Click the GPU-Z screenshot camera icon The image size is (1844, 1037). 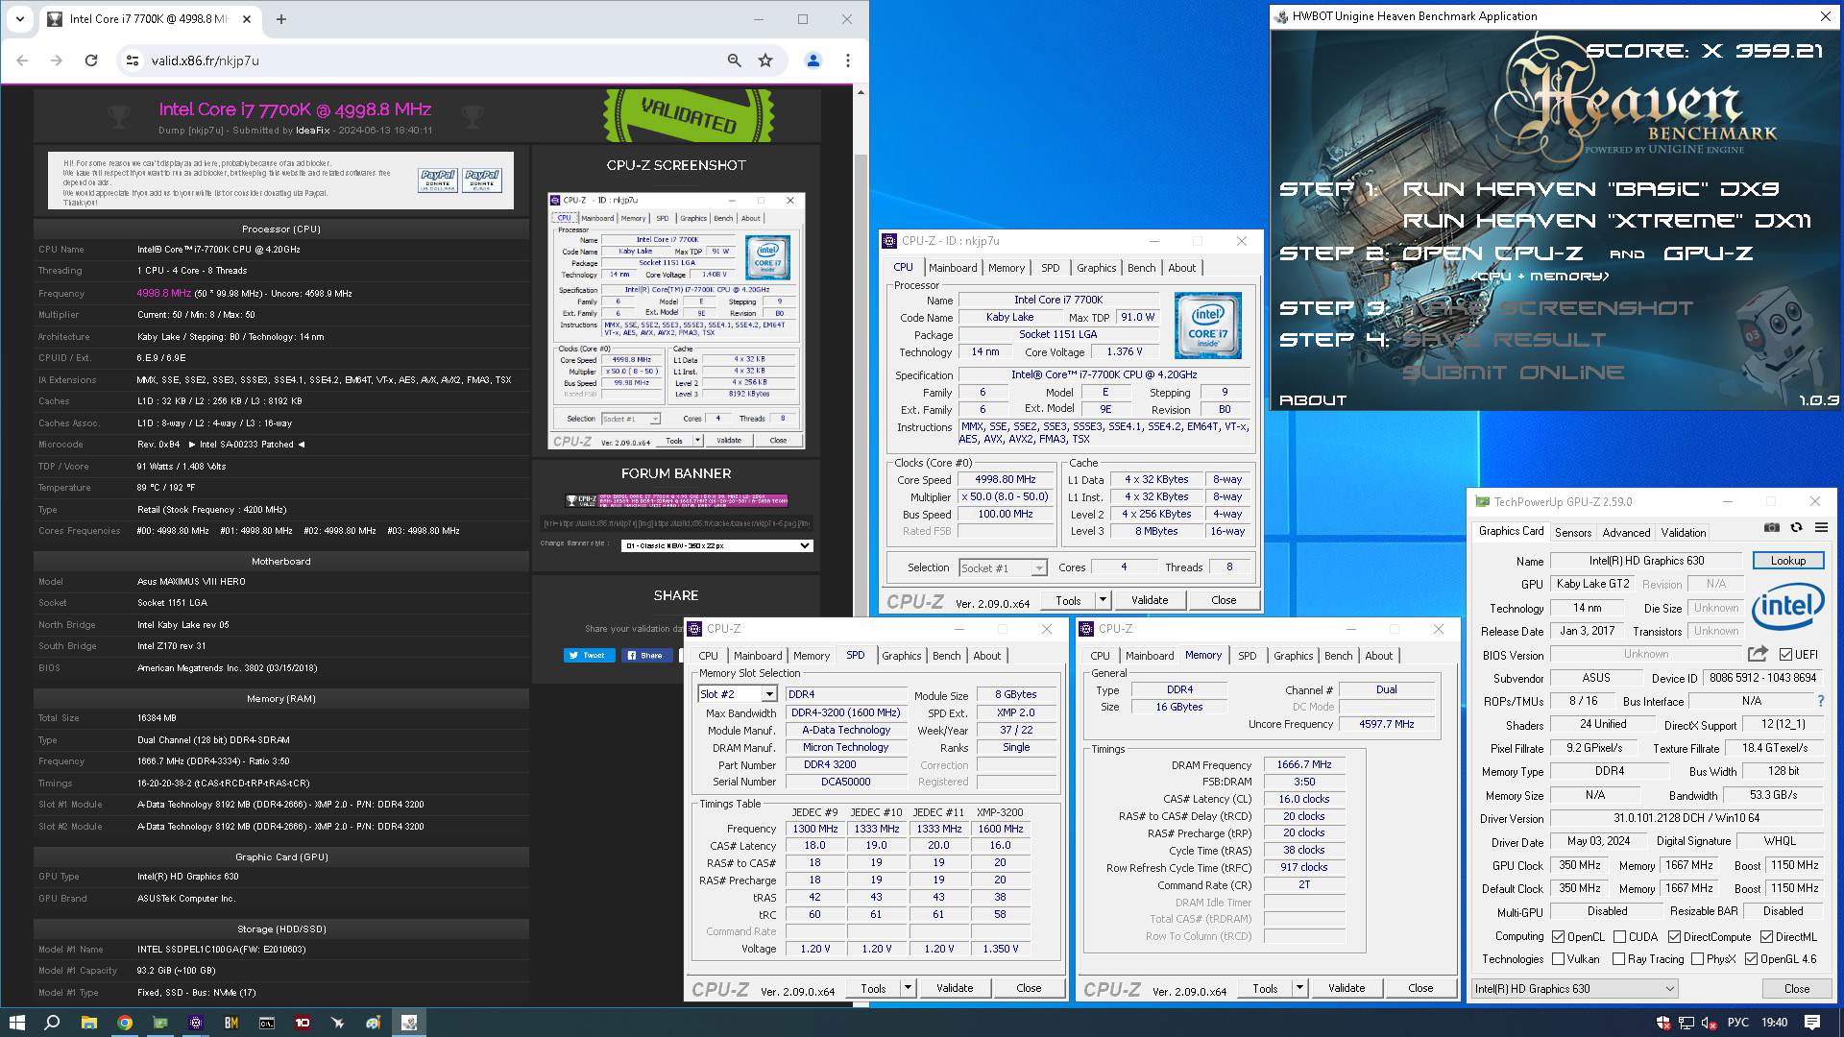tap(1772, 527)
